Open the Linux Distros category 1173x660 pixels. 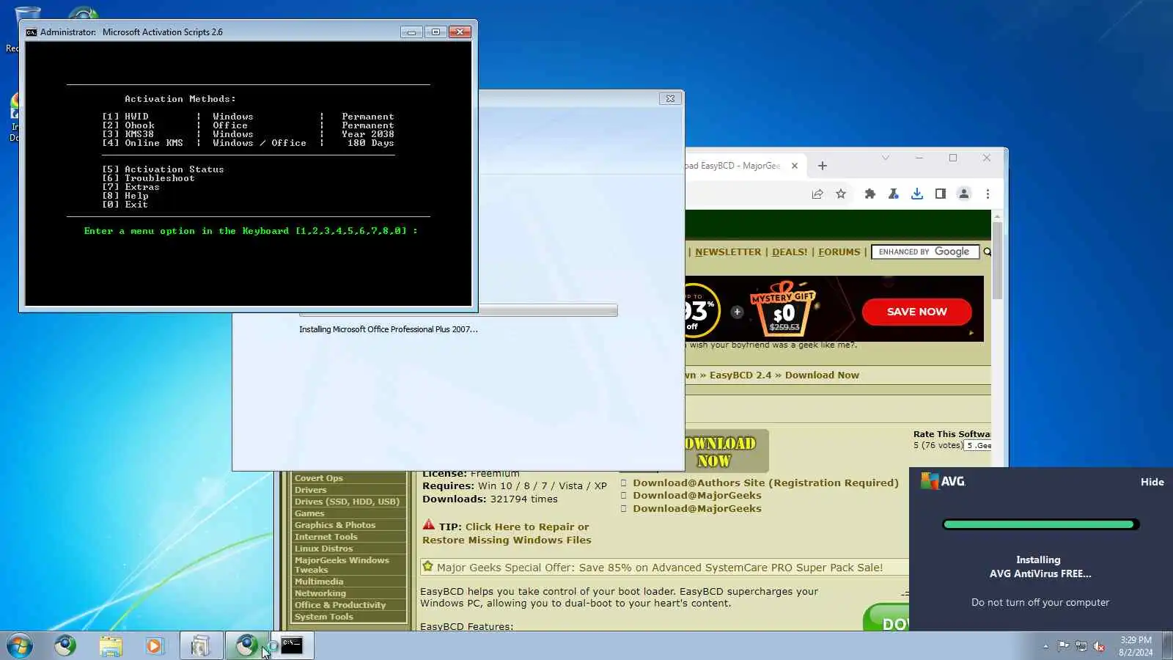[x=323, y=549]
